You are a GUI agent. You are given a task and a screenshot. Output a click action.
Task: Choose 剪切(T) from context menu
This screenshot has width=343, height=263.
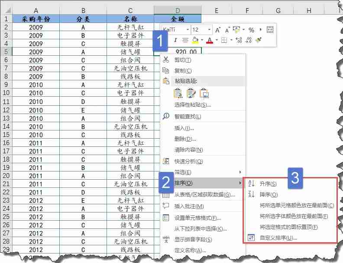[203, 60]
